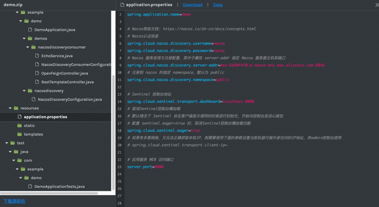Click the templates folder icon

[x=20, y=134]
